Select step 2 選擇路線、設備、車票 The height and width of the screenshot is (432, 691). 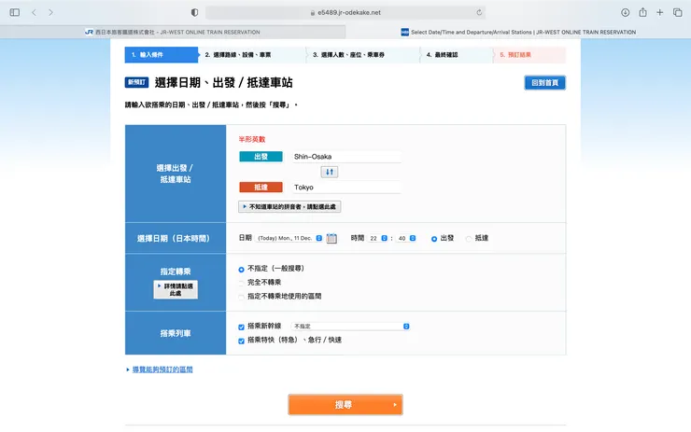[252, 55]
